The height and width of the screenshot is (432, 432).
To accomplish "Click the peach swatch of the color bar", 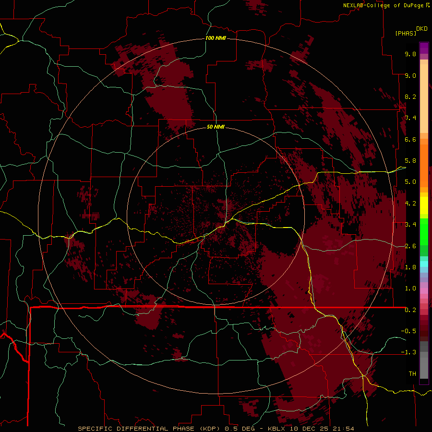I will (424, 98).
